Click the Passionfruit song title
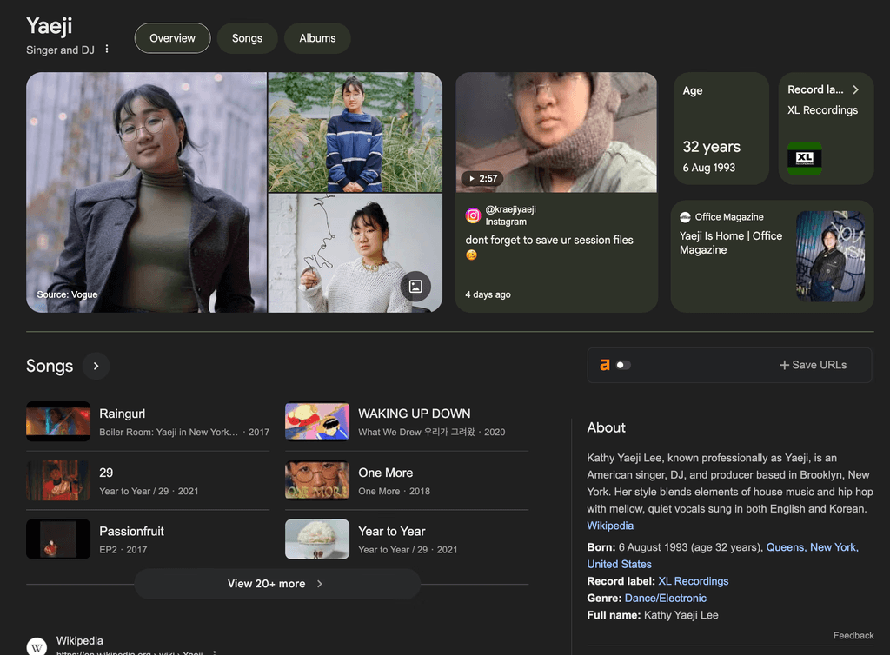The height and width of the screenshot is (655, 890). [x=132, y=532]
